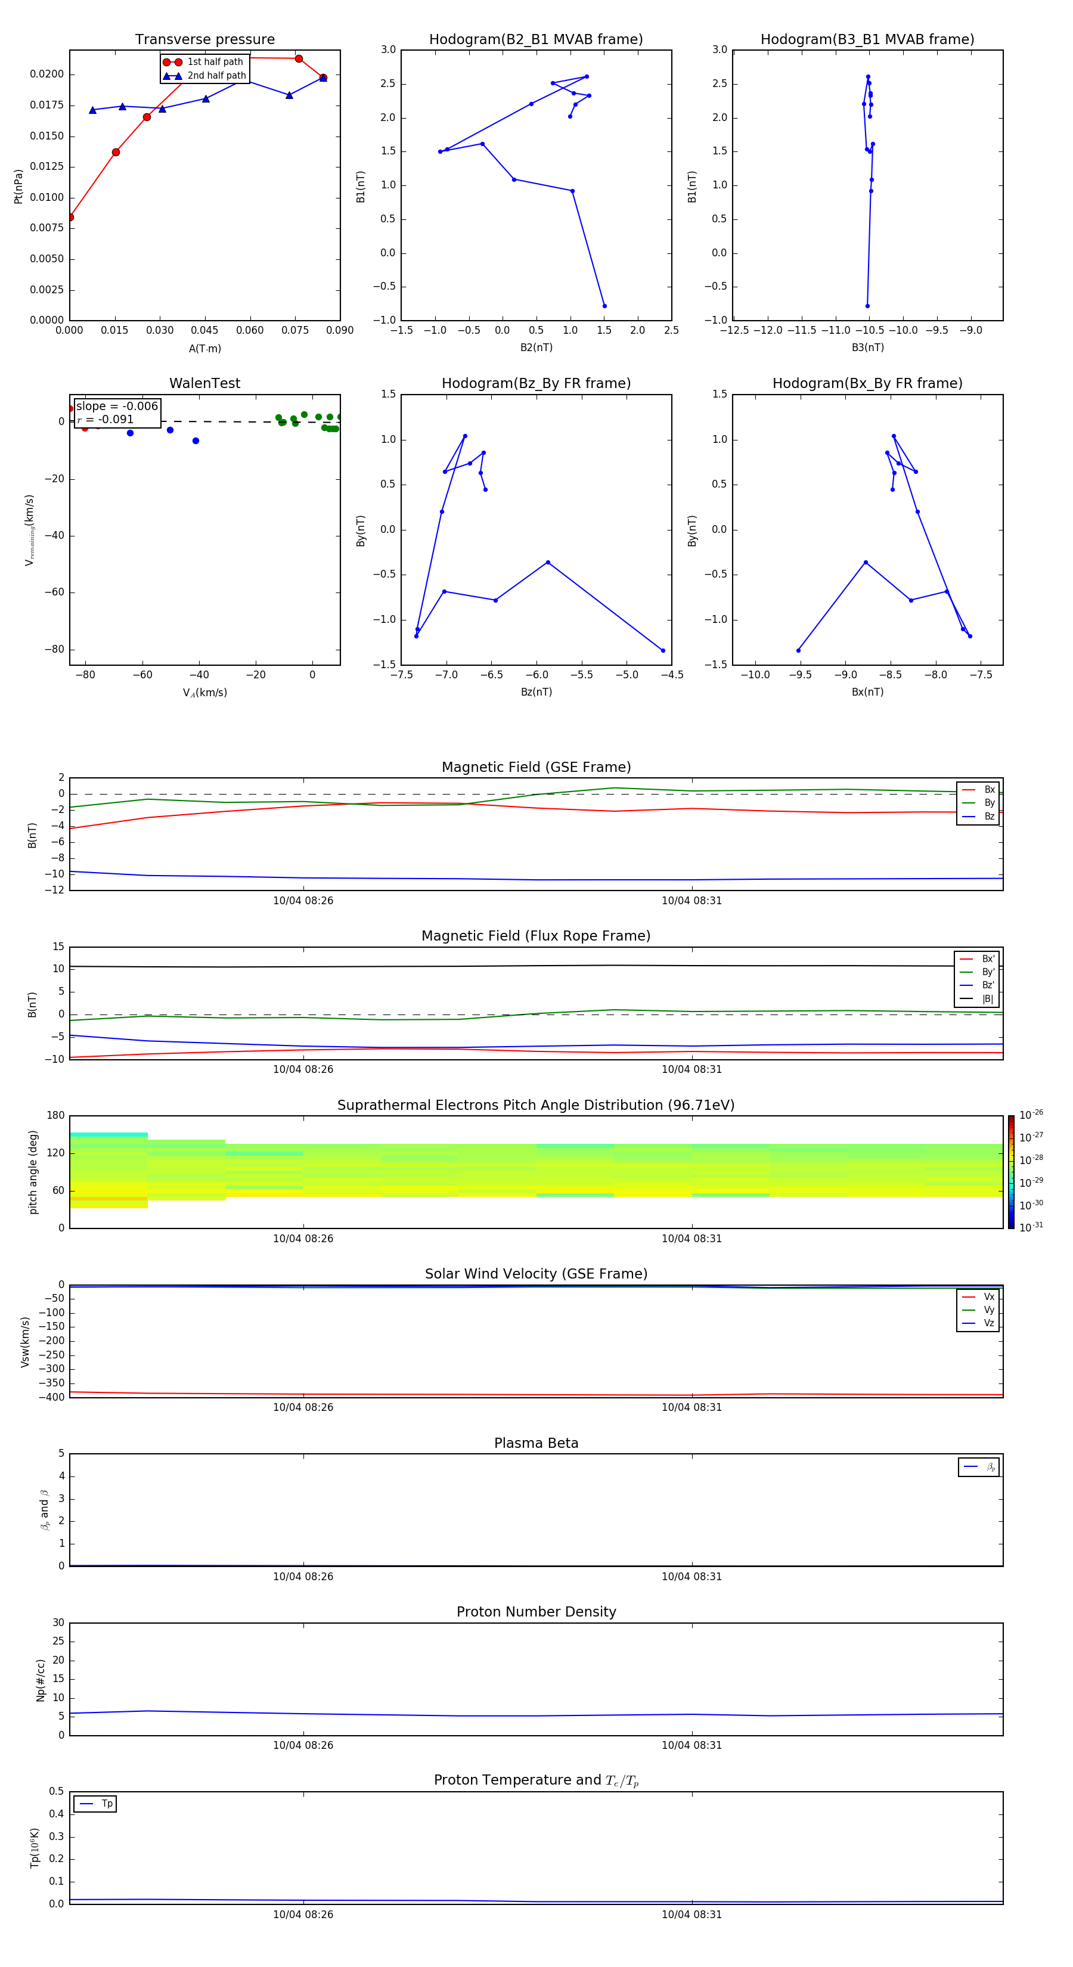Image resolution: width=1073 pixels, height=1967 pixels.
Task: Click the Tp legend in temperature plot
Action: 95,1804
